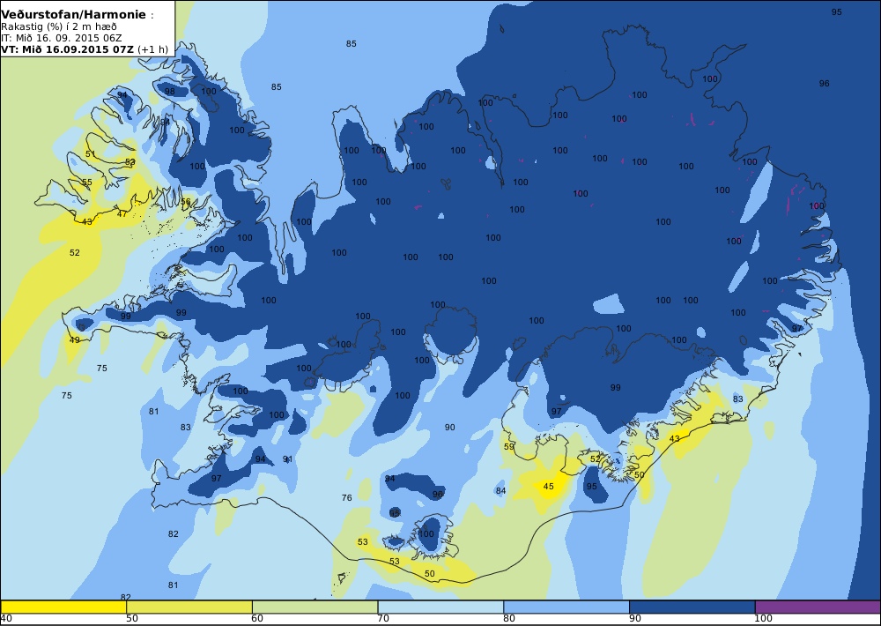Click the legend scale label '100'
This screenshot has height=626, width=881.
[763, 619]
